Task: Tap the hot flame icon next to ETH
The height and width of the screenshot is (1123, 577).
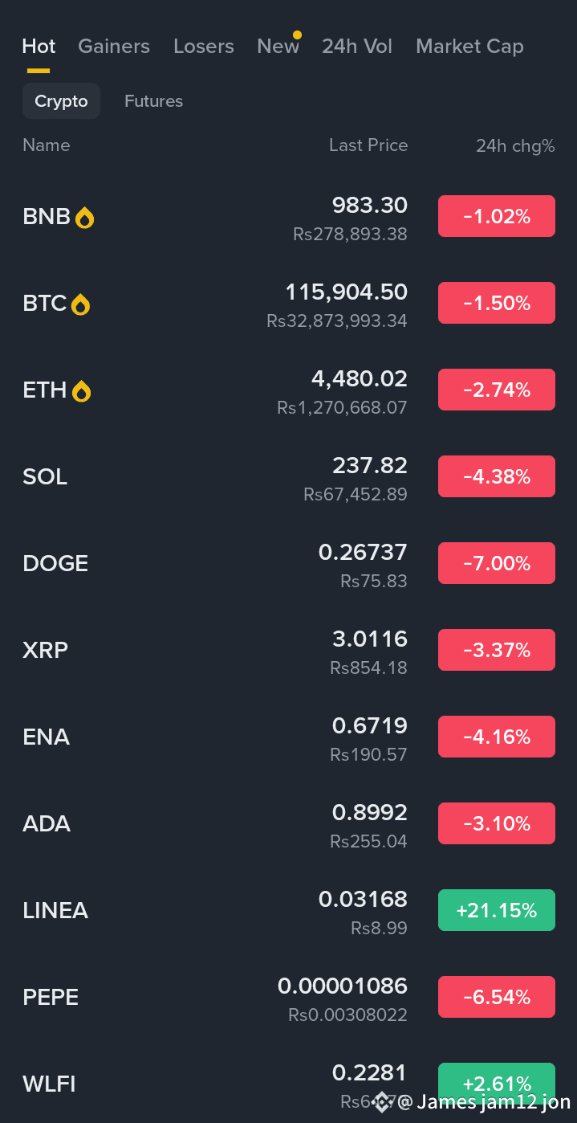Action: pos(81,391)
